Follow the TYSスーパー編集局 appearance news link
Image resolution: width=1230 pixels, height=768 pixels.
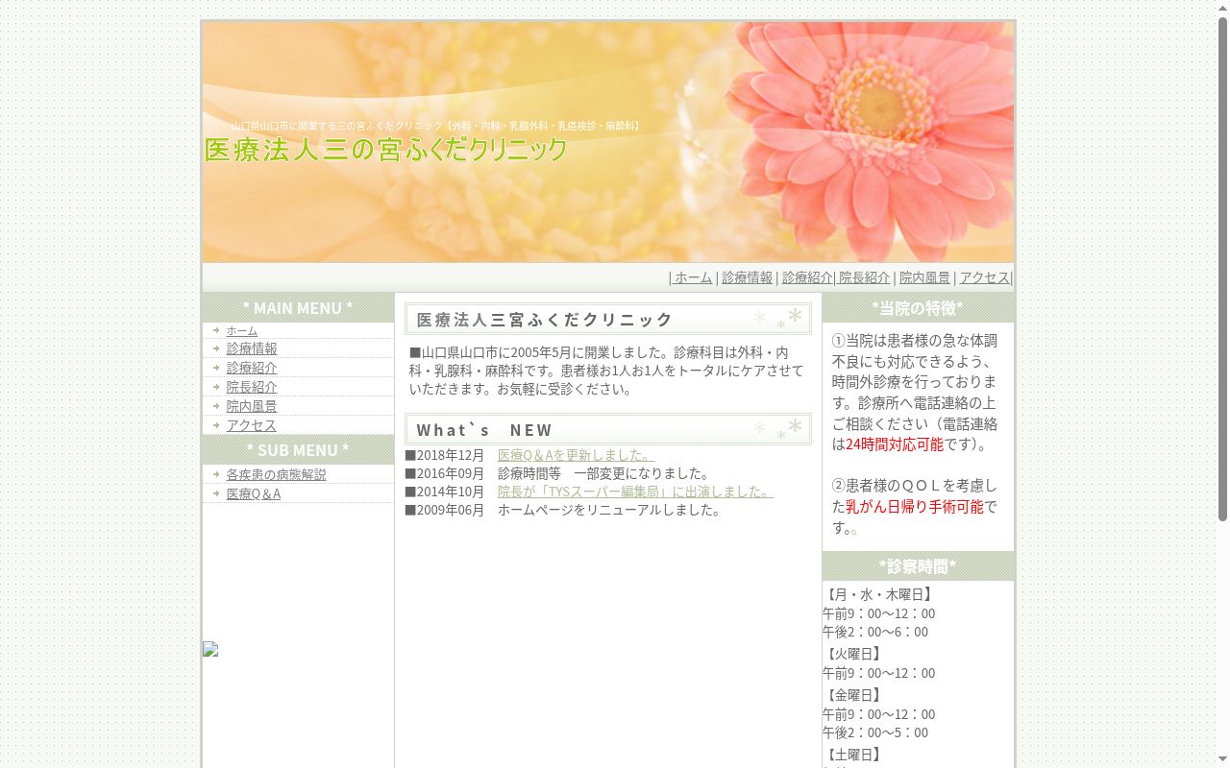point(635,492)
